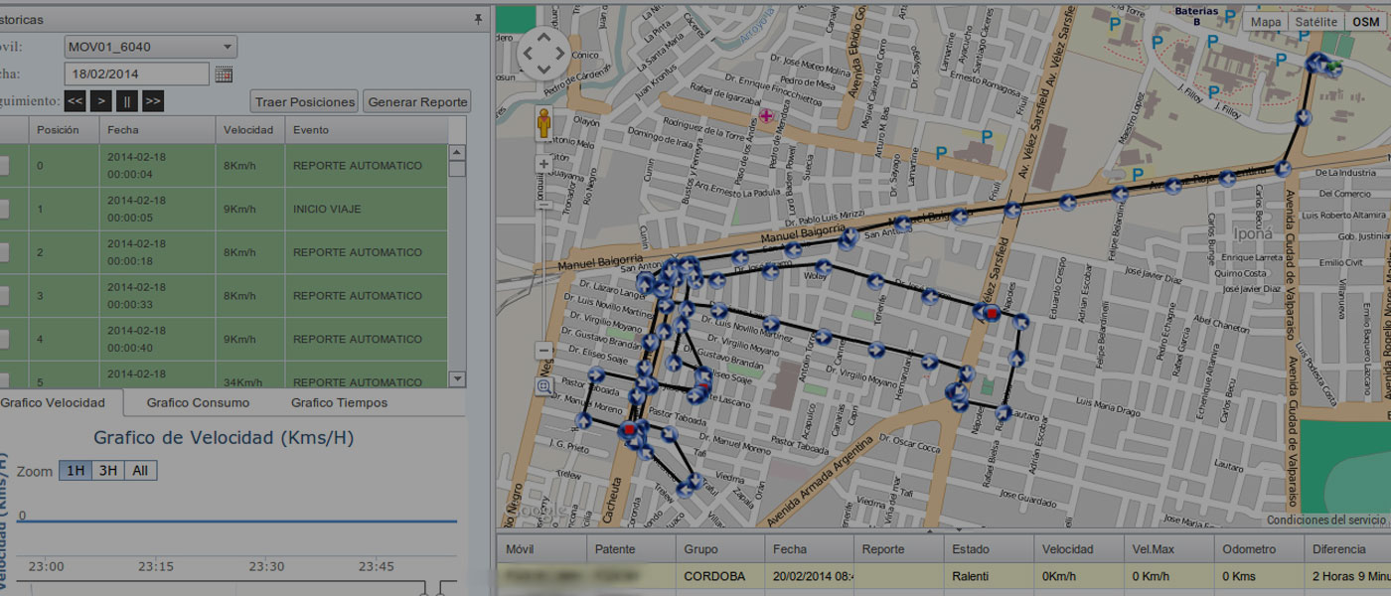Screen dimensions: 1391x596
Task: Click the red stop marker near Cacheuta
Action: point(628,429)
